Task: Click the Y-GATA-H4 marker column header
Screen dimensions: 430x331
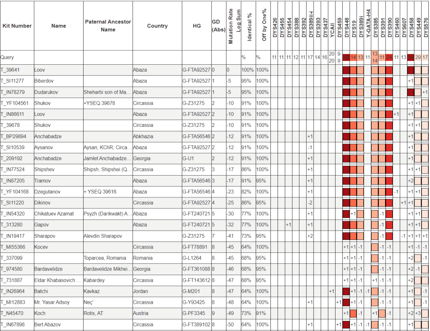Action: pos(368,25)
